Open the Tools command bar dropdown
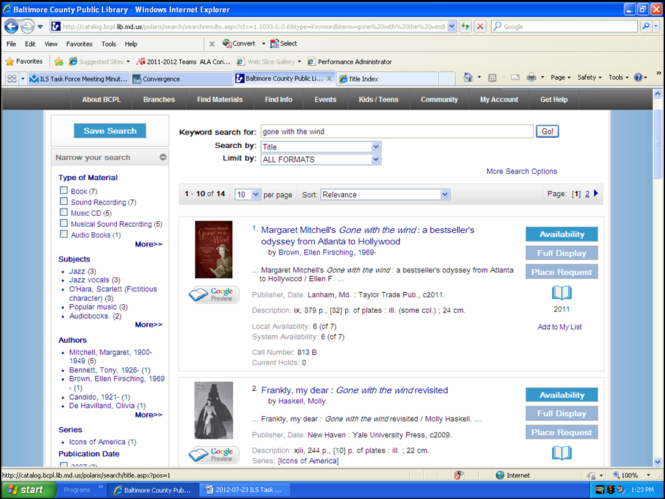The image size is (665, 499). 618,77
